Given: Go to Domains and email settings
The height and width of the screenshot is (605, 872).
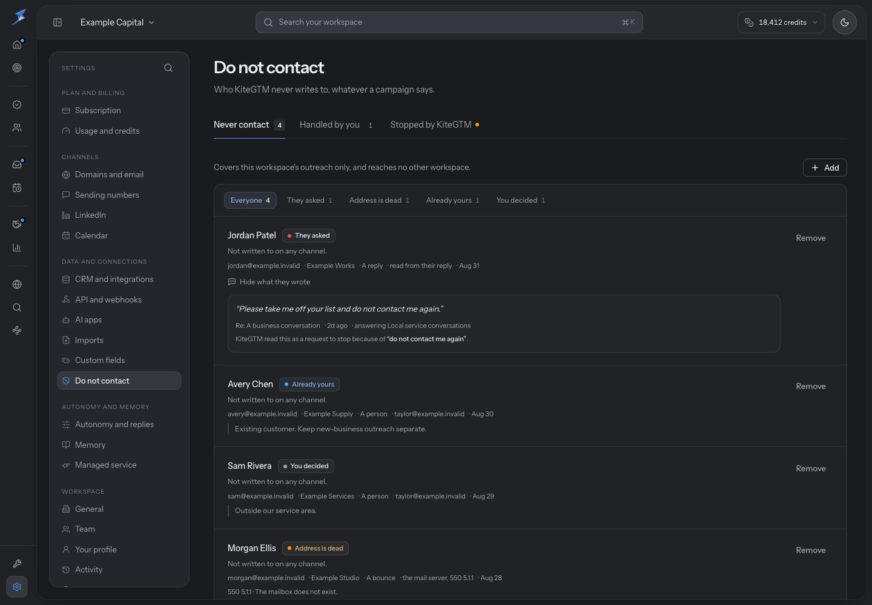Looking at the screenshot, I should point(119,175).
